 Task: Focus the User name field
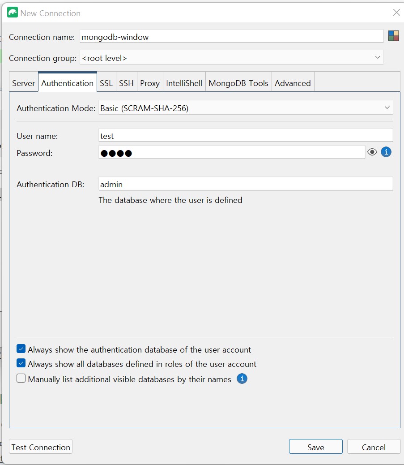pos(246,136)
